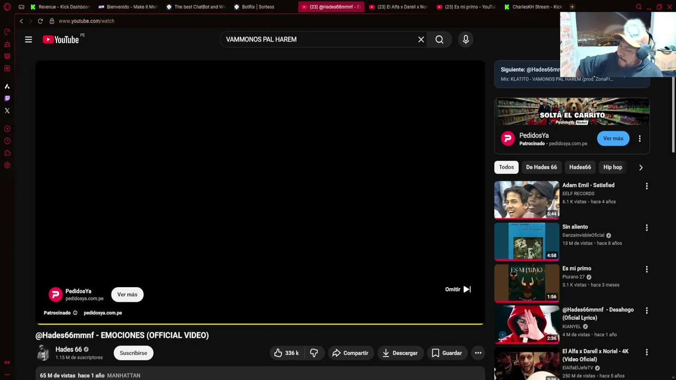Open more actions three-dot menu beside Guardar
This screenshot has height=380, width=676.
[478, 353]
